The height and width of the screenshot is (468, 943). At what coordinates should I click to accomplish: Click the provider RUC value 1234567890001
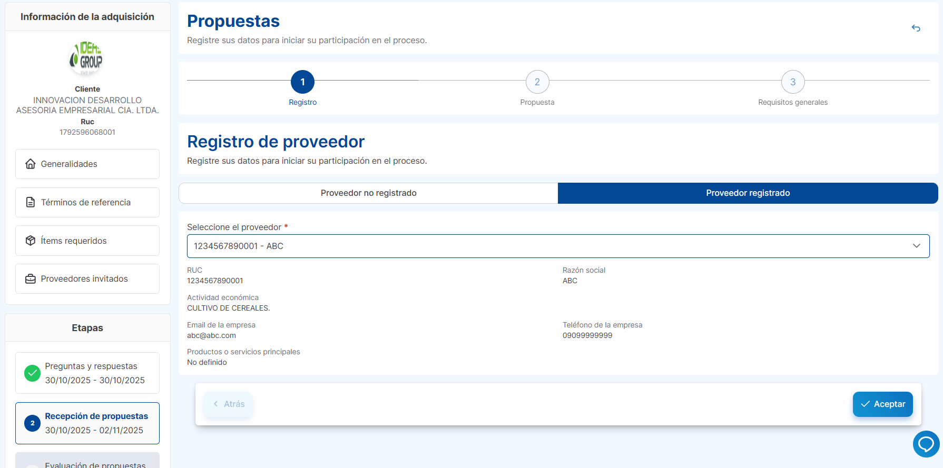[x=215, y=281]
